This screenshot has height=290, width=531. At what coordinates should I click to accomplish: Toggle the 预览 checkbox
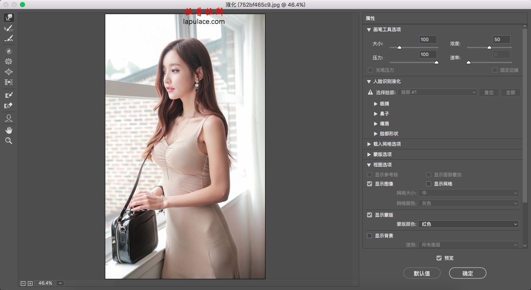tap(439, 258)
